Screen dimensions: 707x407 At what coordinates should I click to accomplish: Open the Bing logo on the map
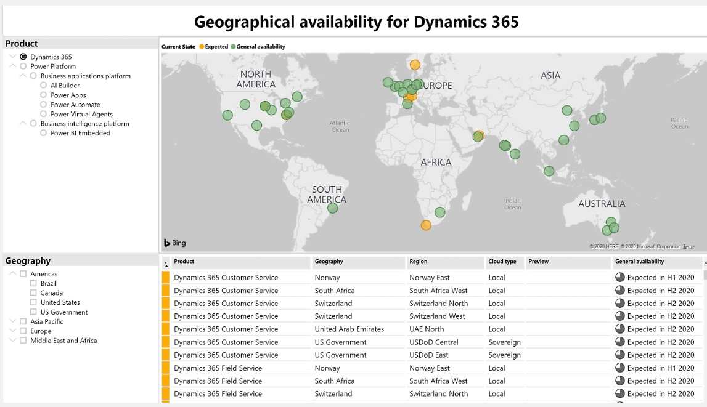(x=175, y=243)
